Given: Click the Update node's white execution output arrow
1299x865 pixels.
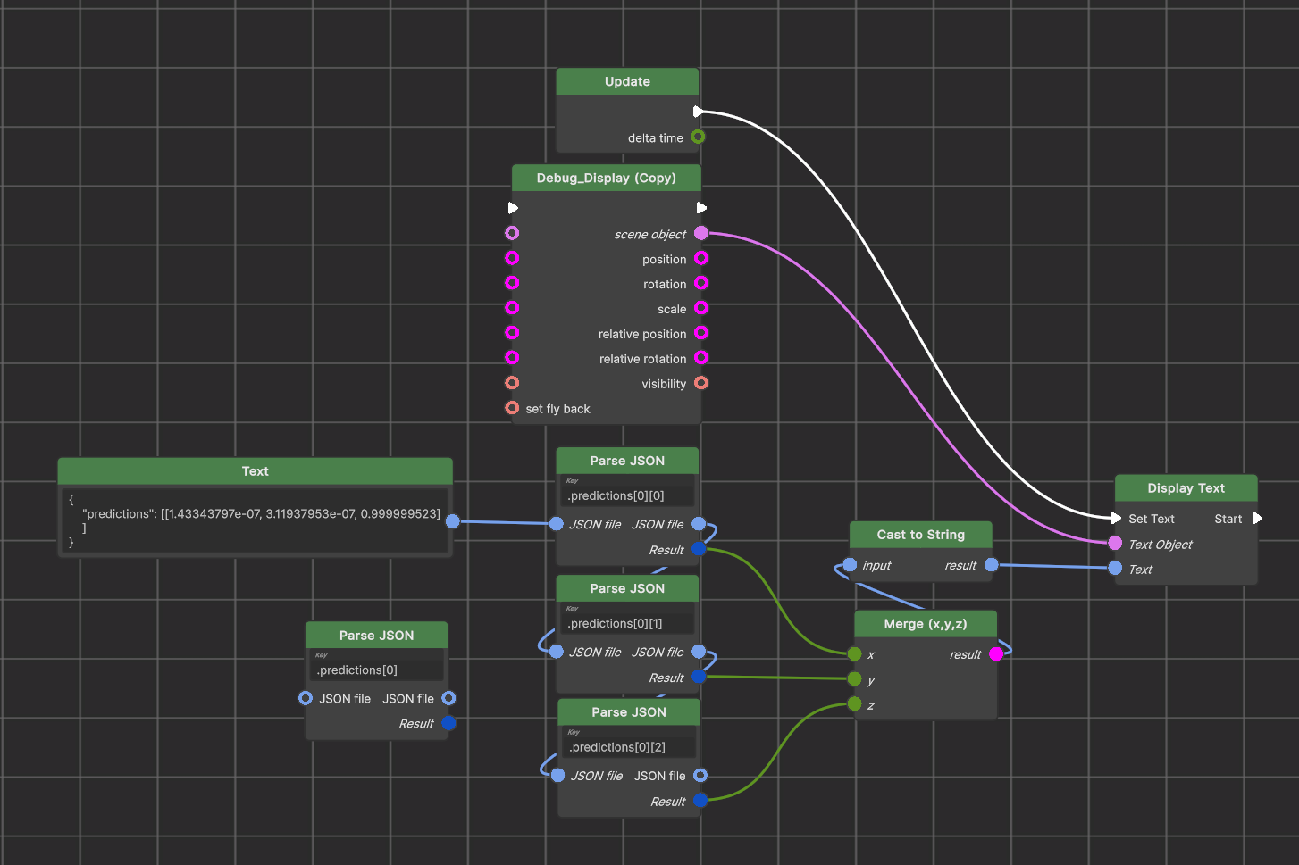Looking at the screenshot, I should click(x=698, y=112).
